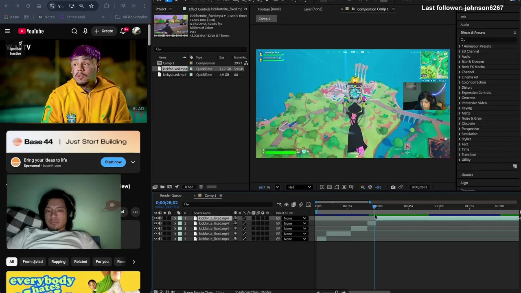Toggle lock switch for layer 3
This screenshot has width=521, height=293.
point(169,228)
